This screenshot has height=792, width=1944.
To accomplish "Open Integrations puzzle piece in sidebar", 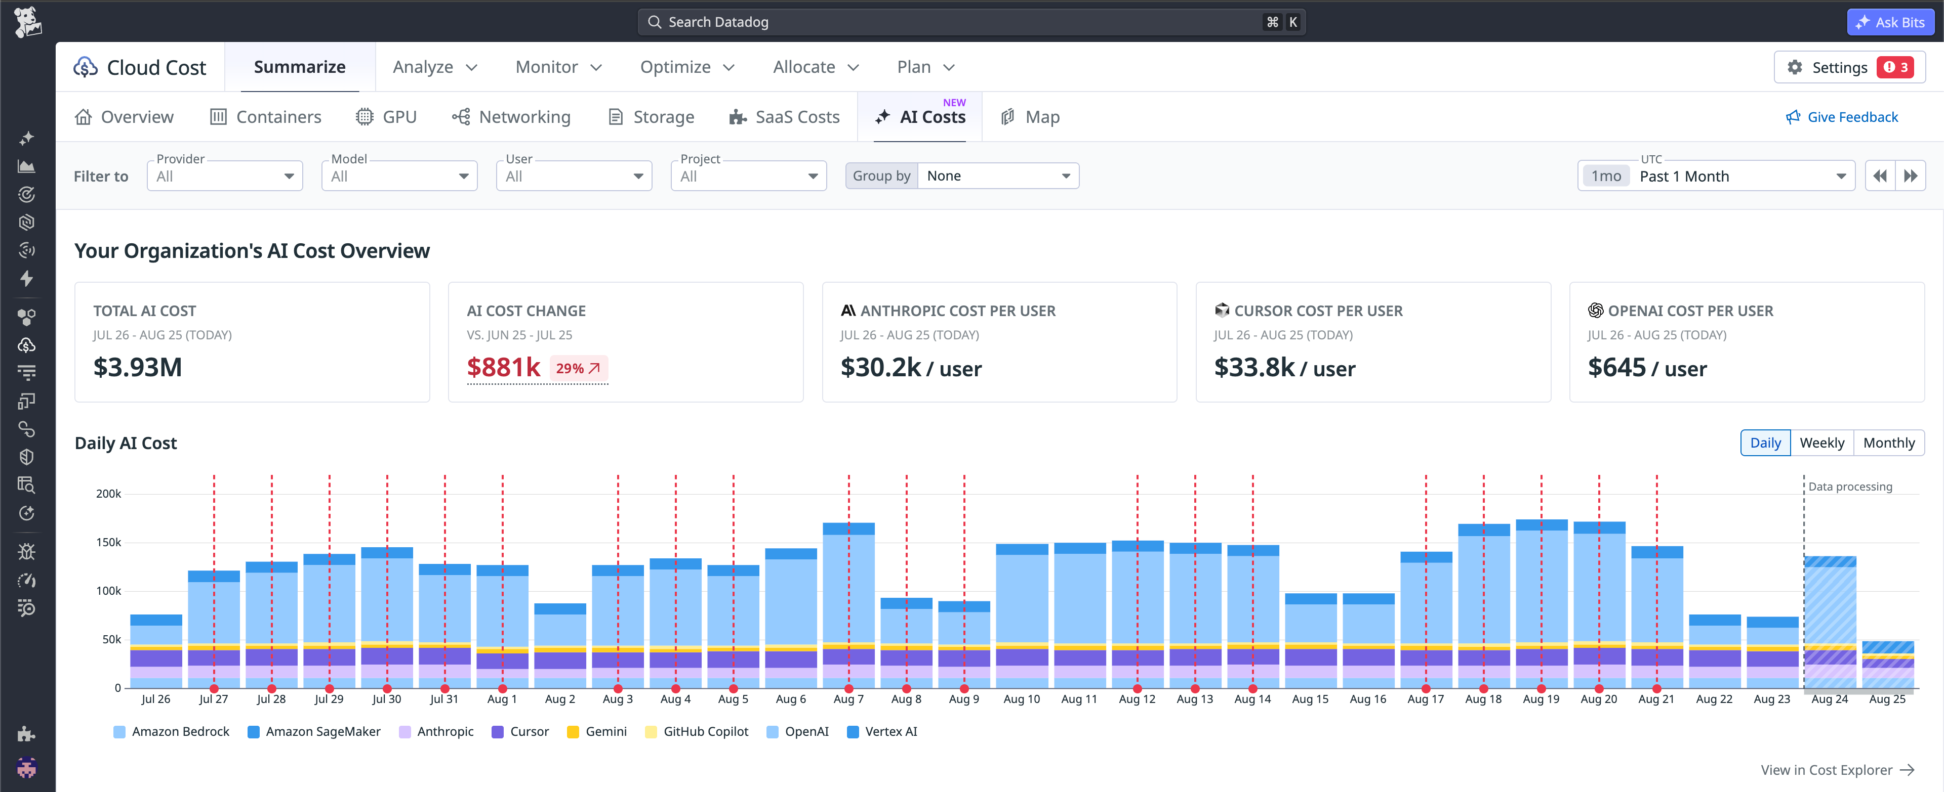I will pyautogui.click(x=26, y=733).
